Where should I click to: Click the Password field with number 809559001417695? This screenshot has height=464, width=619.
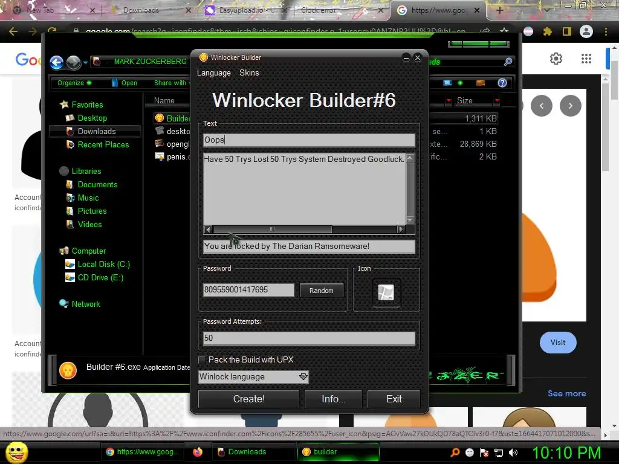click(x=248, y=290)
